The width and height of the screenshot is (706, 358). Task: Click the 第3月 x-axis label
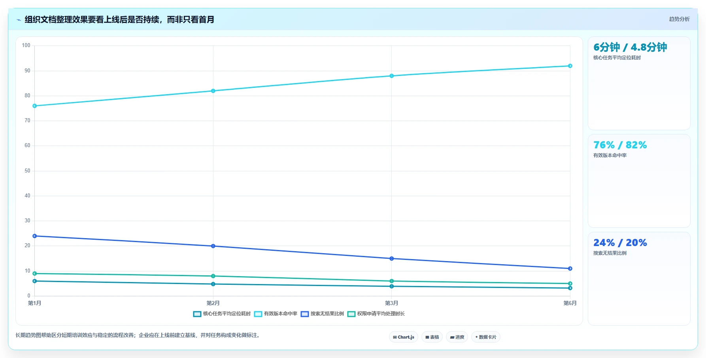click(x=392, y=303)
